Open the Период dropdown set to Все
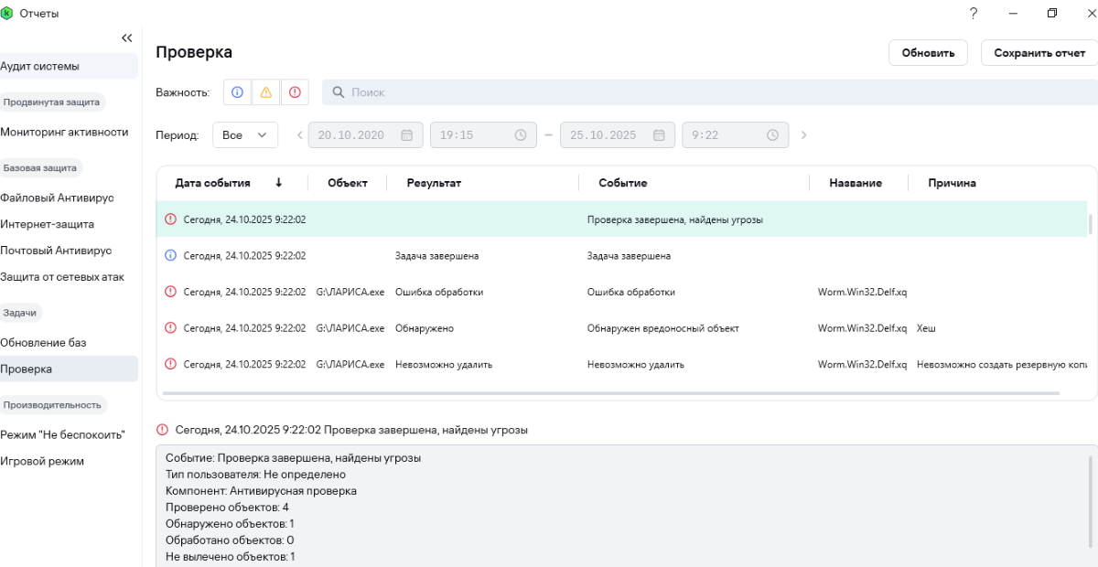1098x567 pixels. (x=244, y=135)
